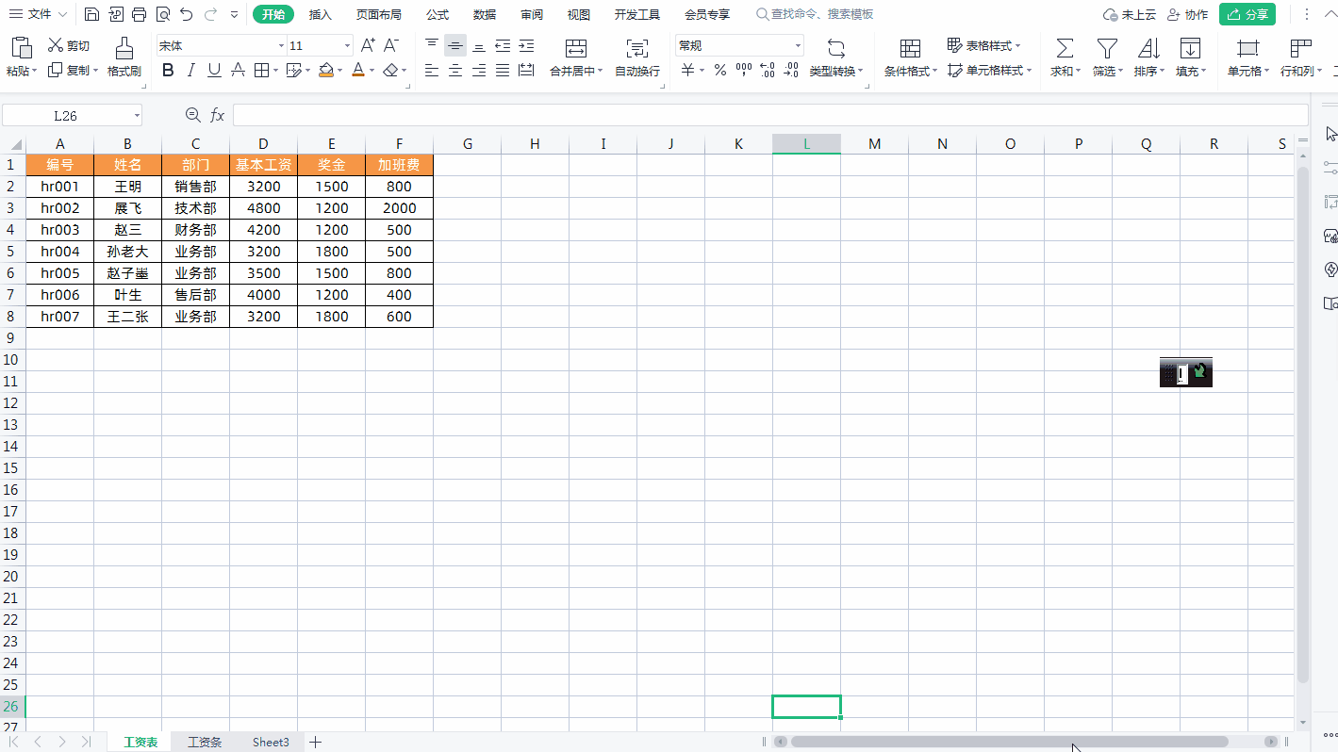Click the decrease decimal places icon

(x=791, y=70)
